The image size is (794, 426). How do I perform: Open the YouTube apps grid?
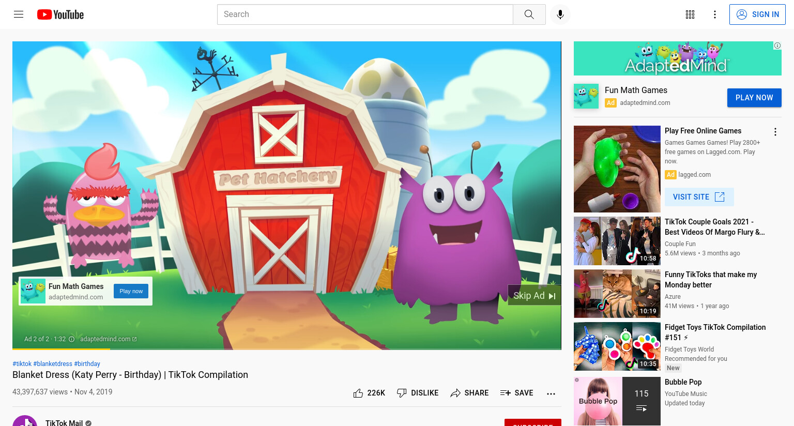[690, 14]
